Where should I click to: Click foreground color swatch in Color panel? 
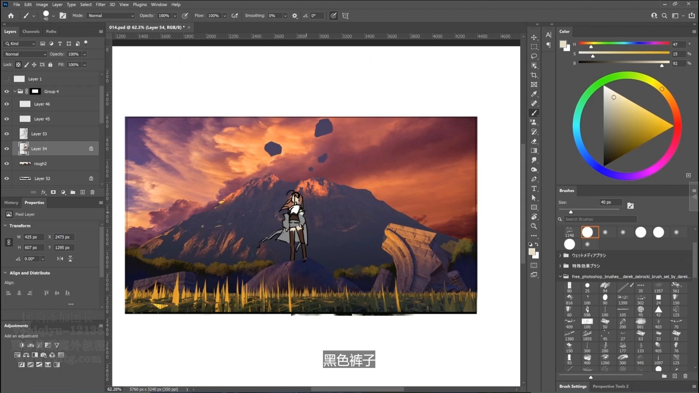563,44
